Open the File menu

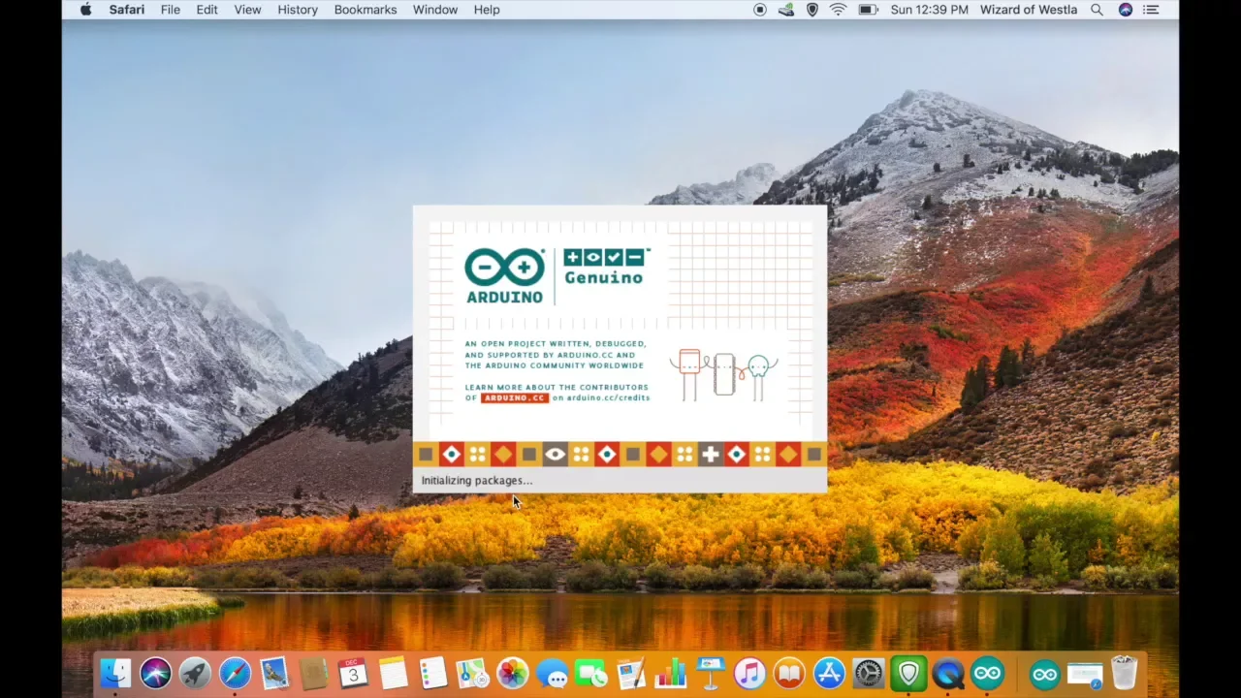(x=170, y=10)
